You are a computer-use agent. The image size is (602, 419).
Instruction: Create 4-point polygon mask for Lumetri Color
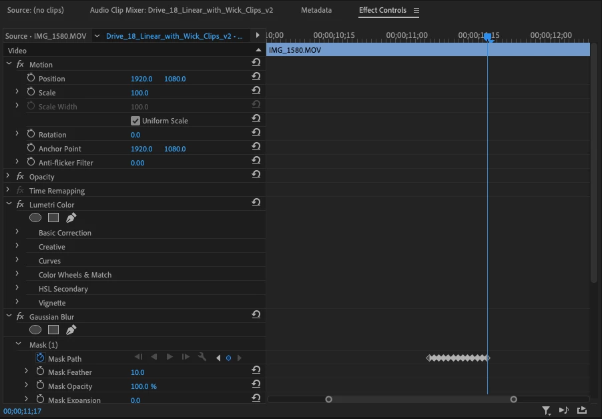[x=53, y=218]
